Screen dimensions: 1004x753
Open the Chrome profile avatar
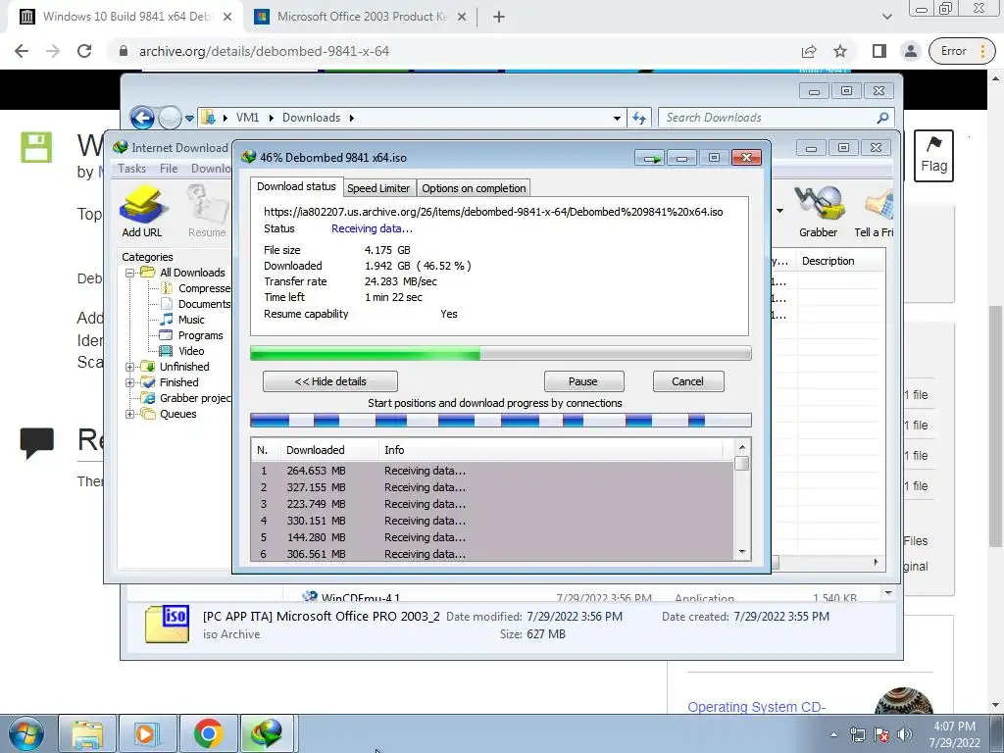[x=911, y=51]
